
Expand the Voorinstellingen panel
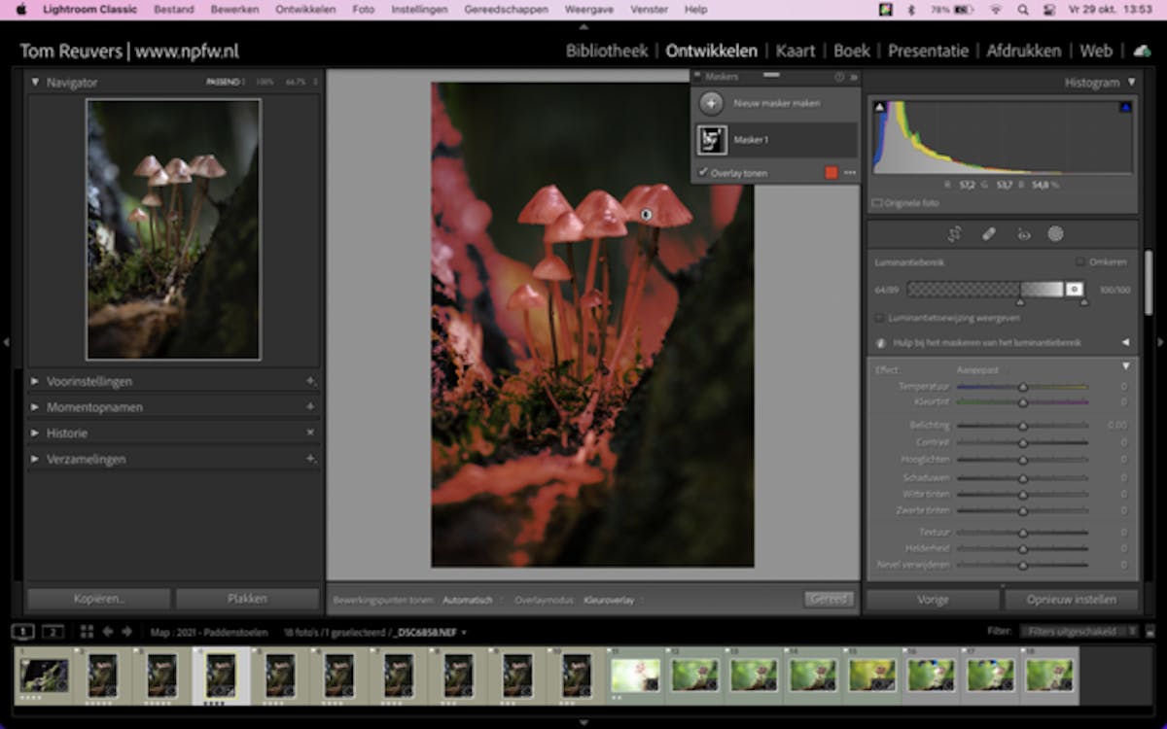(x=35, y=381)
